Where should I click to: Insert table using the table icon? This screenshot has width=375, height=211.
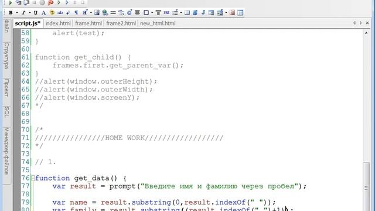click(187, 13)
